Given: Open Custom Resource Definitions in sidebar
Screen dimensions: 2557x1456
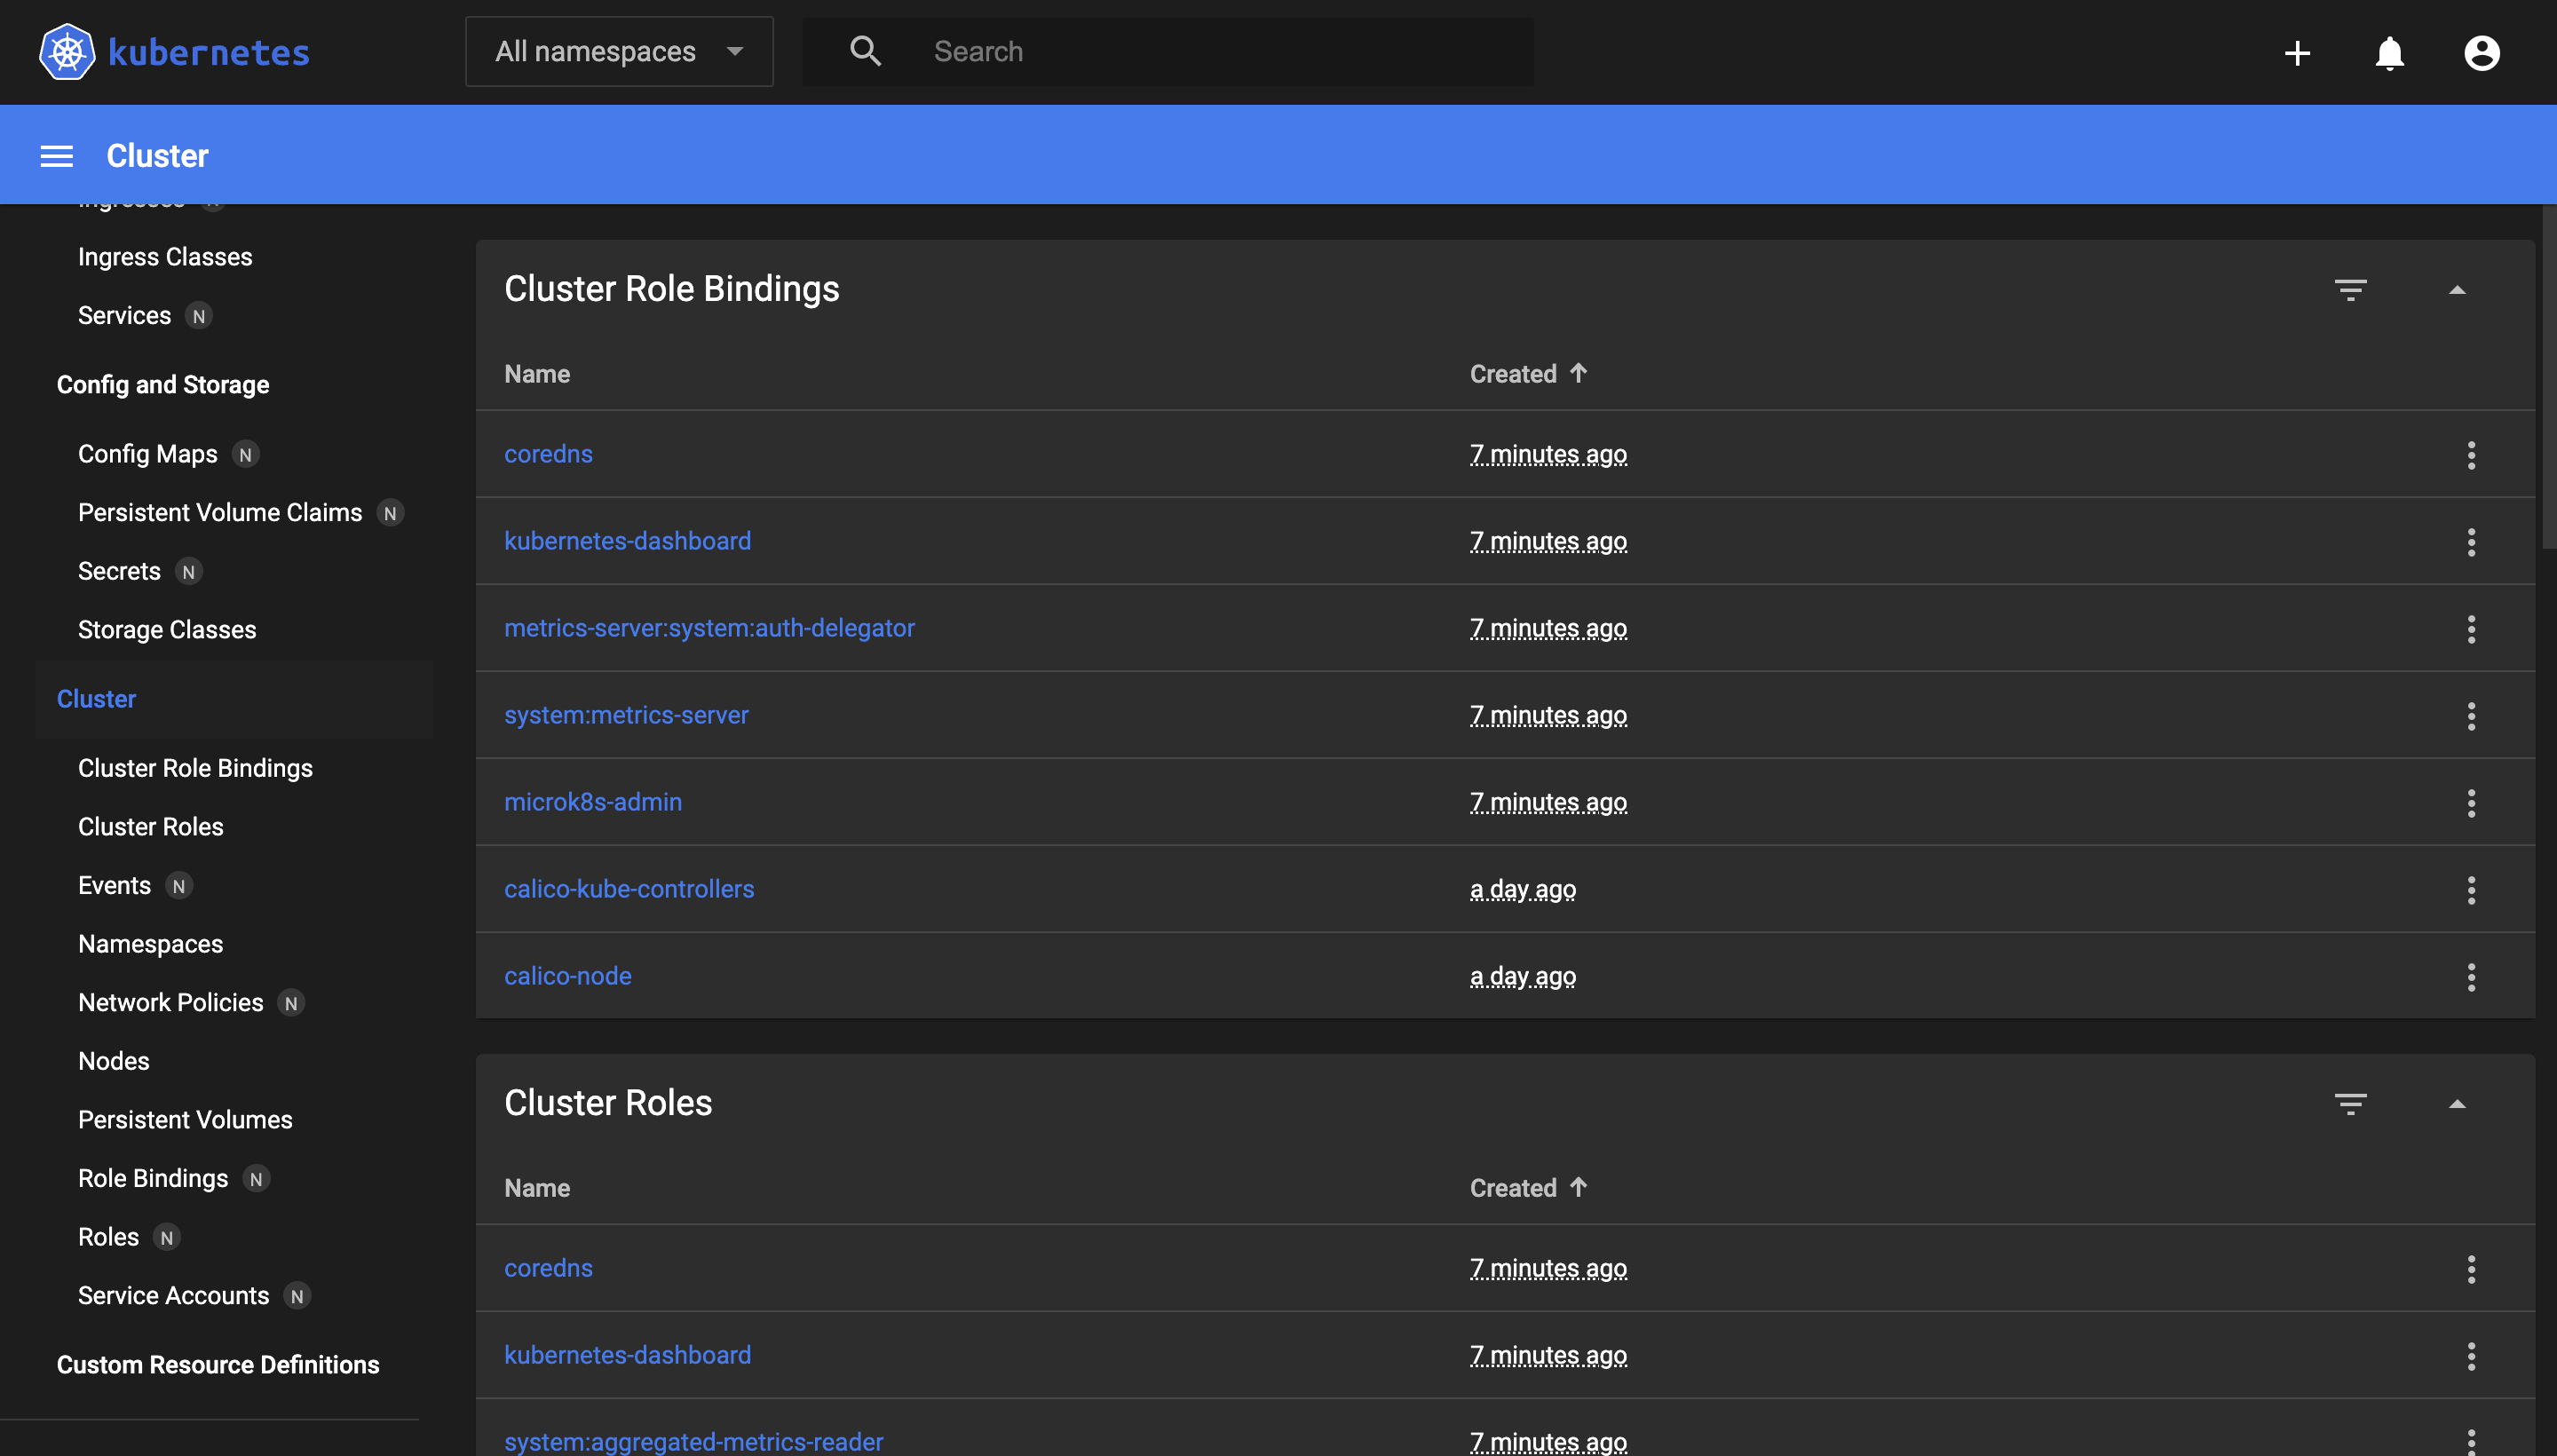Looking at the screenshot, I should point(218,1365).
